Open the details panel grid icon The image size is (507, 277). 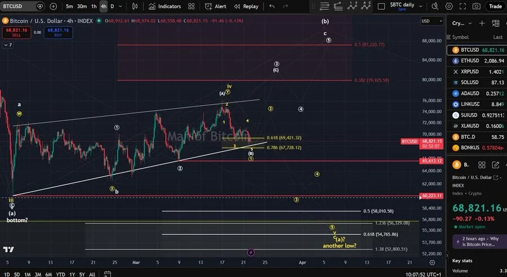tap(482, 165)
